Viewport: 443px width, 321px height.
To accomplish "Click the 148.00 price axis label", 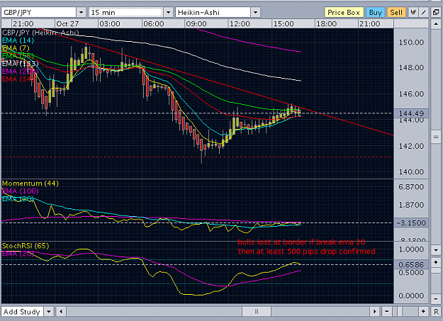I will pos(411,67).
